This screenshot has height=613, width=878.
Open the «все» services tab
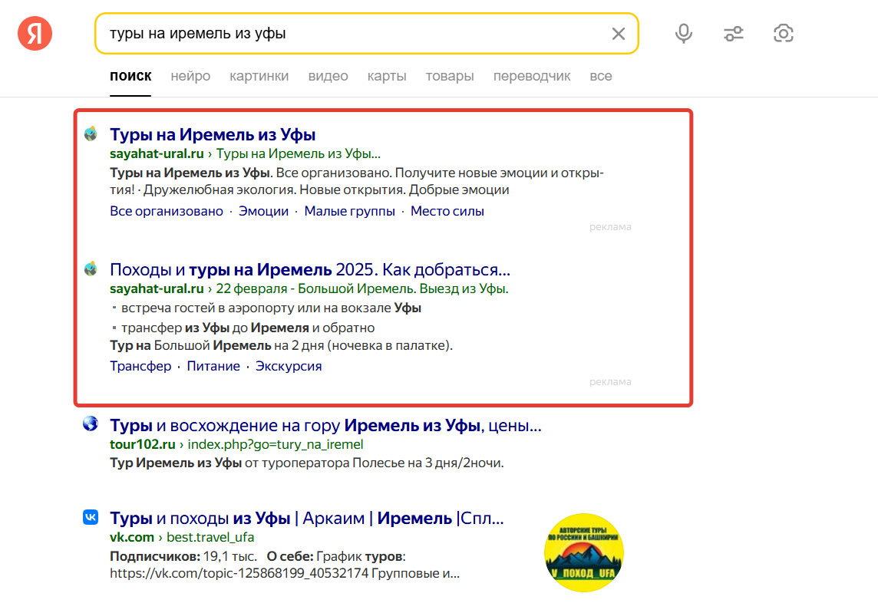pos(601,76)
